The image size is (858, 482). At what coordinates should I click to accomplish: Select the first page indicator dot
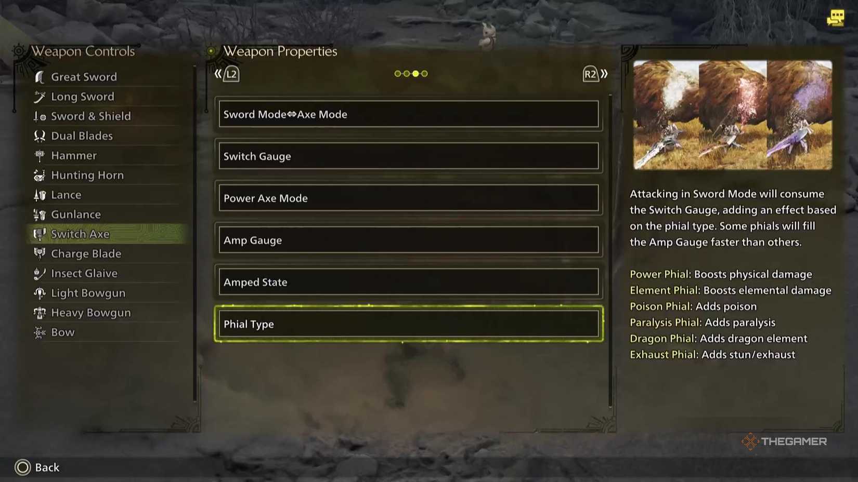pos(398,74)
